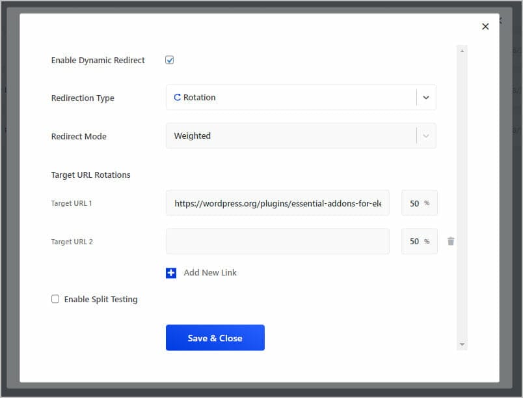This screenshot has width=523, height=398.
Task: Close the redirect settings modal
Action: click(x=485, y=26)
